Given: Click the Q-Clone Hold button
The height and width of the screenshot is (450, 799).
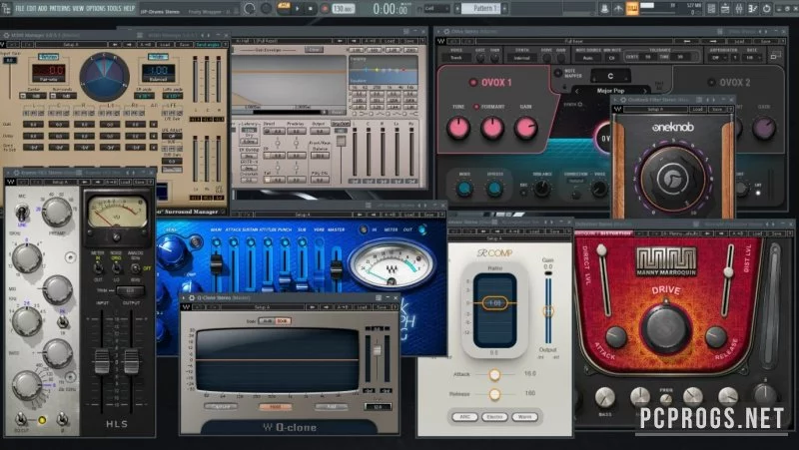Looking at the screenshot, I should pyautogui.click(x=276, y=407).
